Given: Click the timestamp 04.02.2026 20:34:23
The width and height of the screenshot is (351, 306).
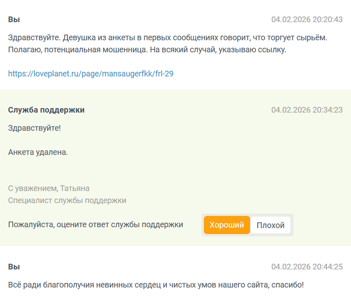Looking at the screenshot, I should tap(307, 110).
